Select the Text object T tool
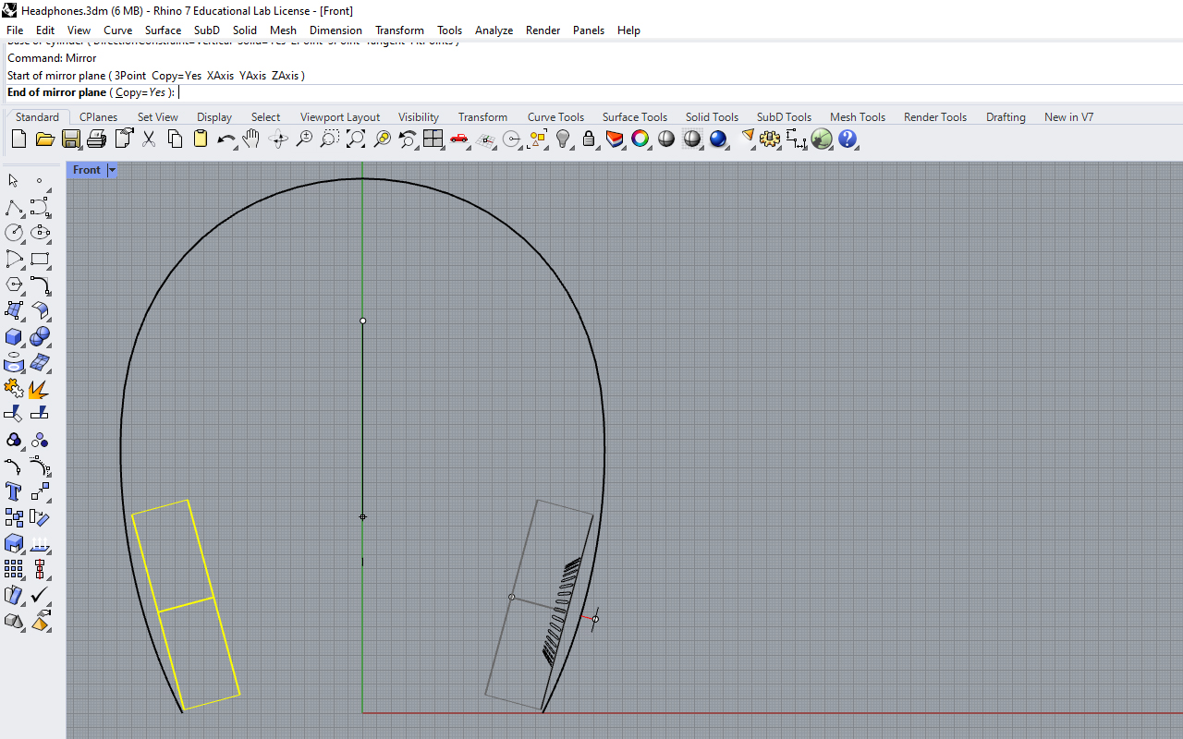1183x739 pixels. pos(14,491)
